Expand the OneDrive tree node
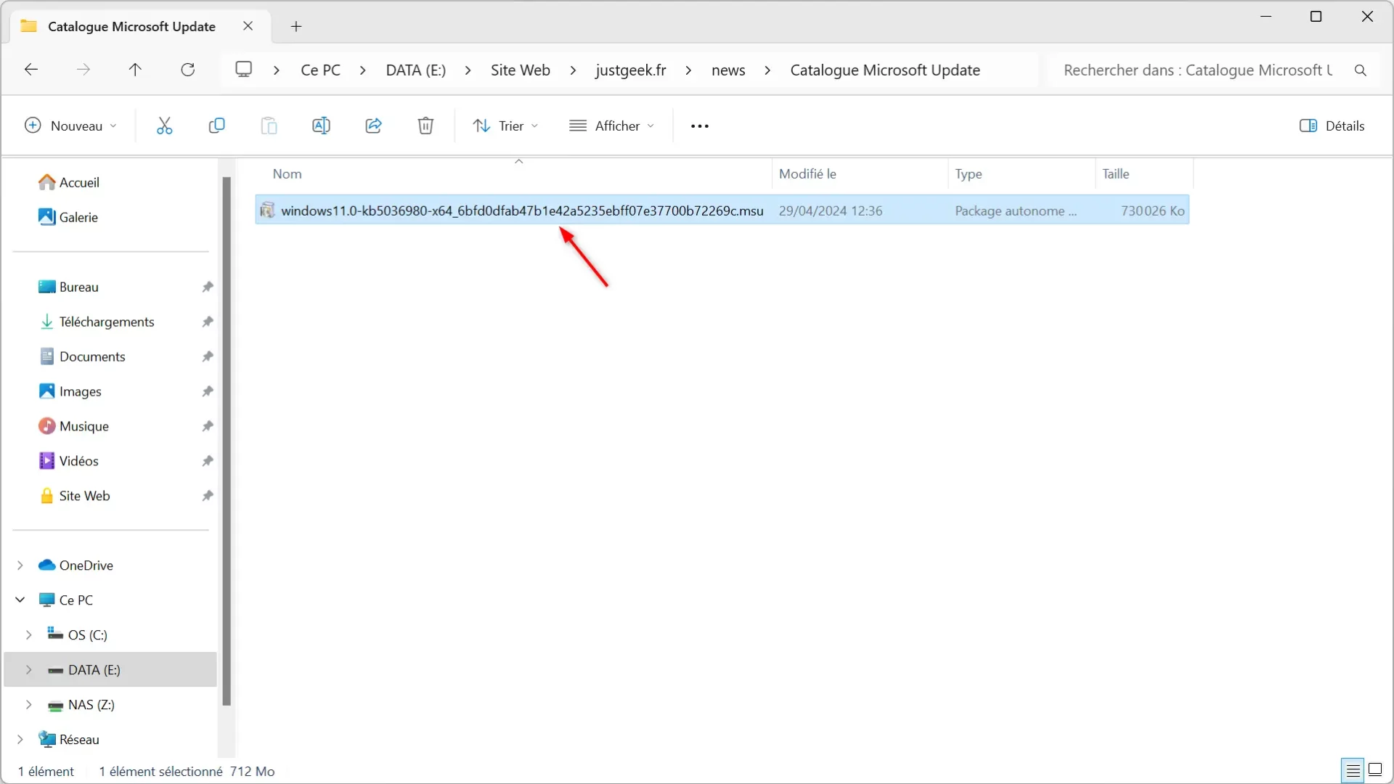Screen dimensions: 1394x784 [x=20, y=565]
